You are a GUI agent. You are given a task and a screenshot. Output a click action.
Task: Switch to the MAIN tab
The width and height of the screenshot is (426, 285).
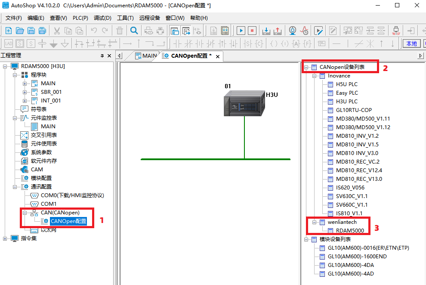[146, 56]
